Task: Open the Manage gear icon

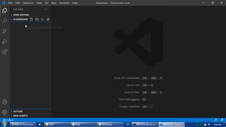Action: 5,112
